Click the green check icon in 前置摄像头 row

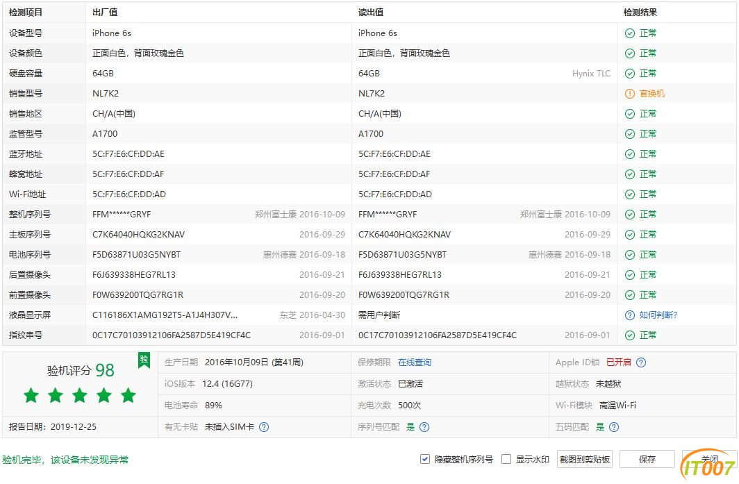(x=630, y=295)
